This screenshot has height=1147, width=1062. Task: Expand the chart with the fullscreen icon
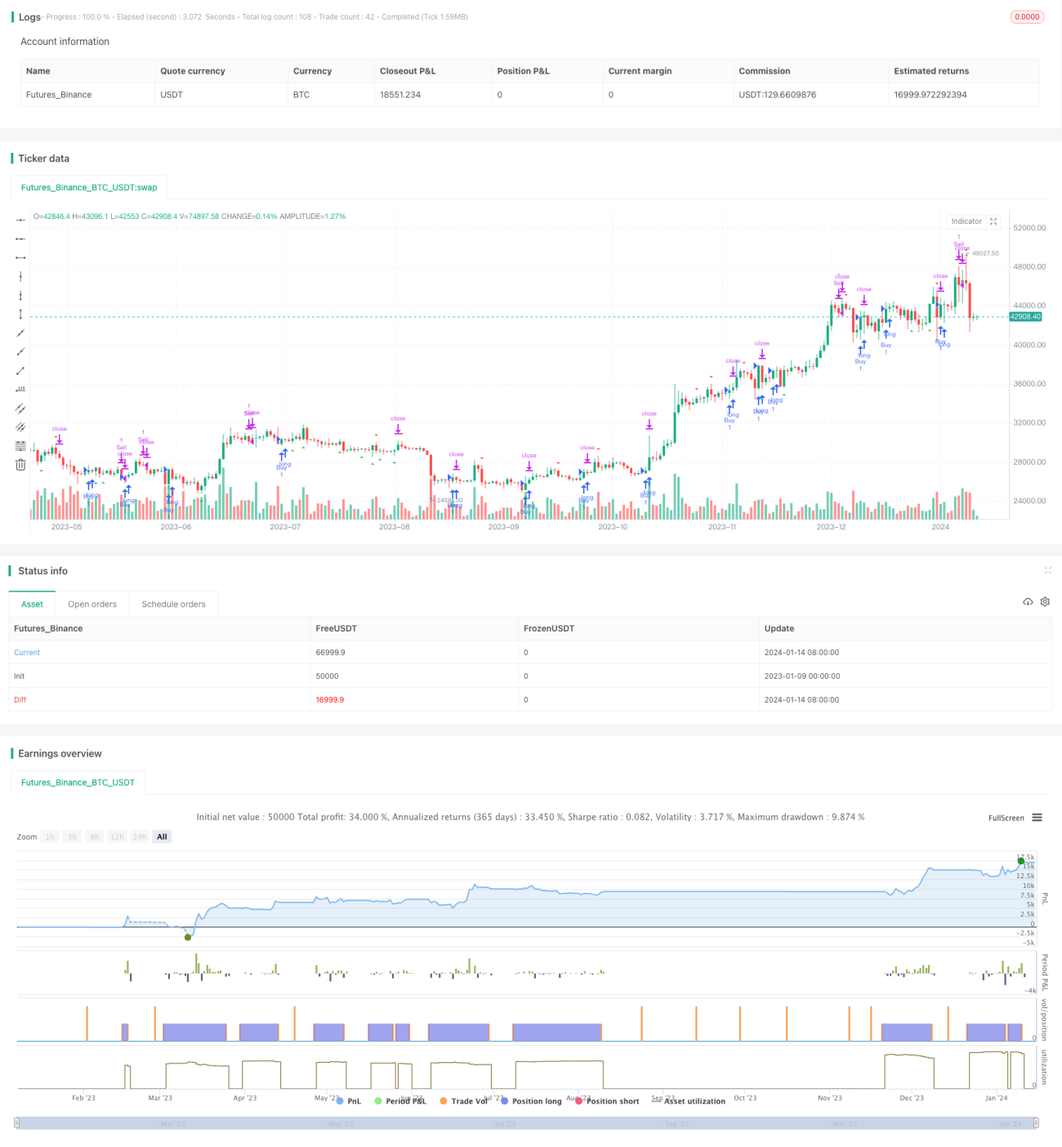(993, 221)
